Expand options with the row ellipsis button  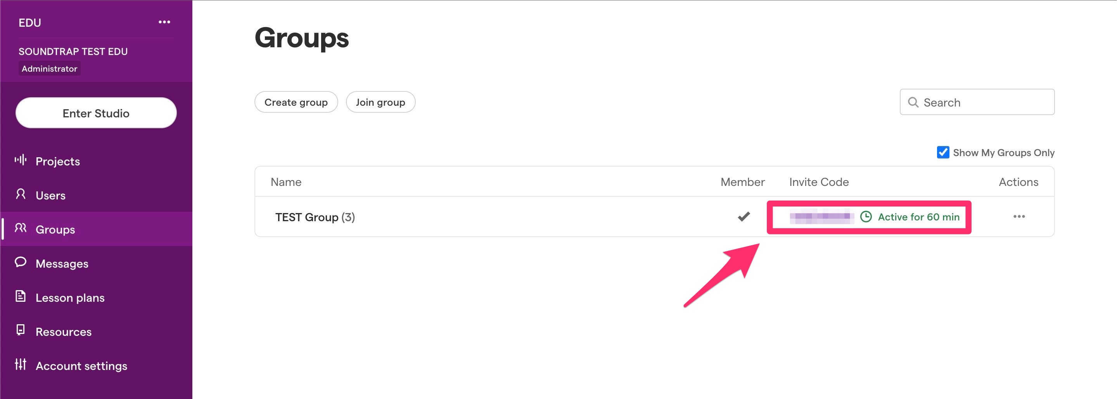click(x=1019, y=217)
